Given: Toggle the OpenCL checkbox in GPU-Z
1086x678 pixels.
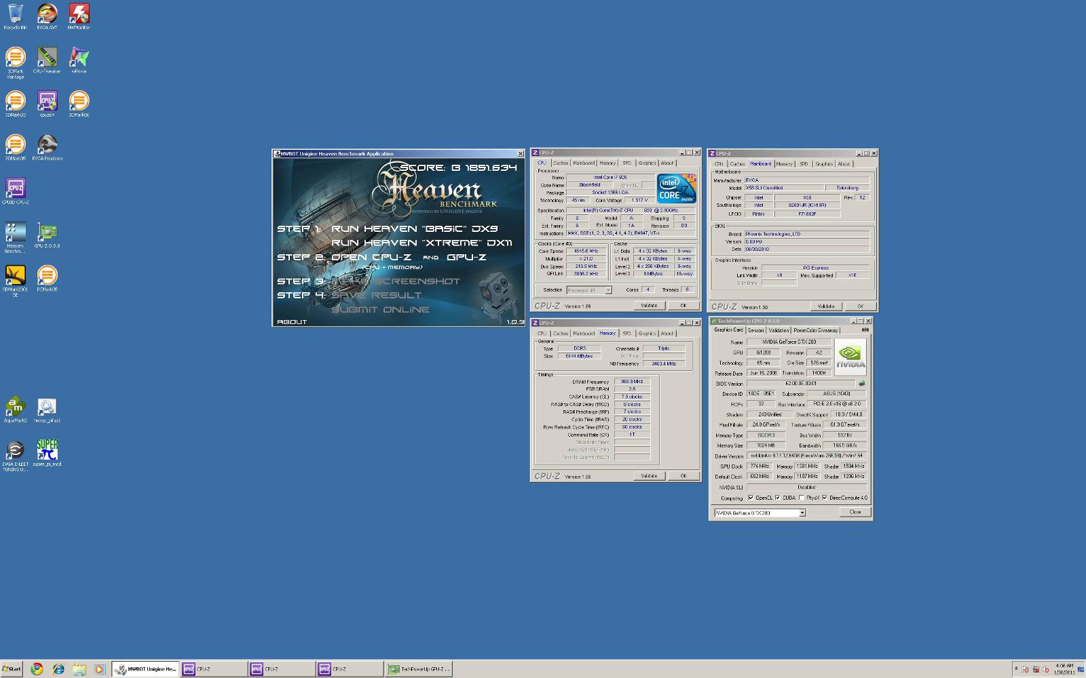Looking at the screenshot, I should 751,498.
